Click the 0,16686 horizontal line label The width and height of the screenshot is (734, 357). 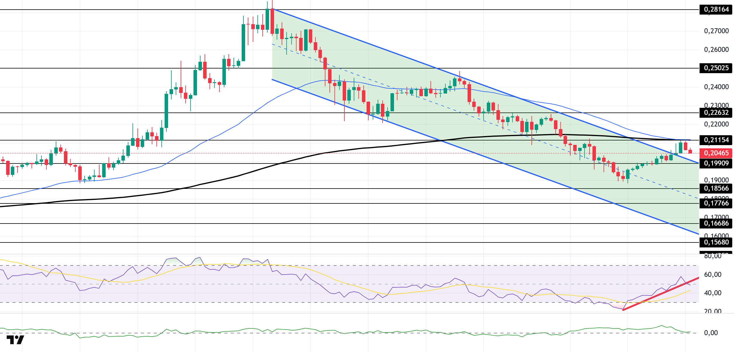716,224
